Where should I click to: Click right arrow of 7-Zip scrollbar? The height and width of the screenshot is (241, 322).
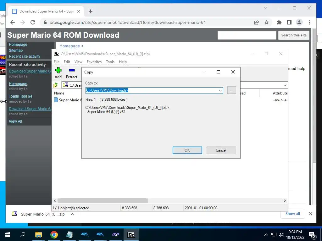click(285, 201)
